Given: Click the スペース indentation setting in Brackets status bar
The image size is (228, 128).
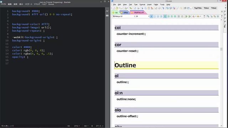Looking at the screenshot, I should coord(99,126).
